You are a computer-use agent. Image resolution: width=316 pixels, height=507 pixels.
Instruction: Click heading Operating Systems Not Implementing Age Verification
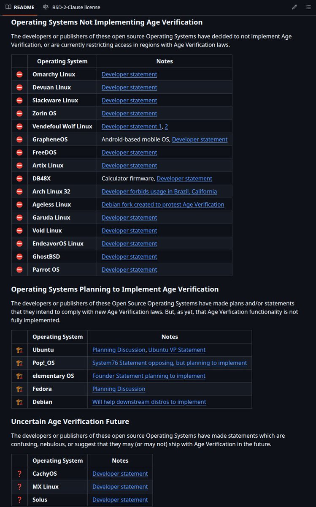point(107,22)
